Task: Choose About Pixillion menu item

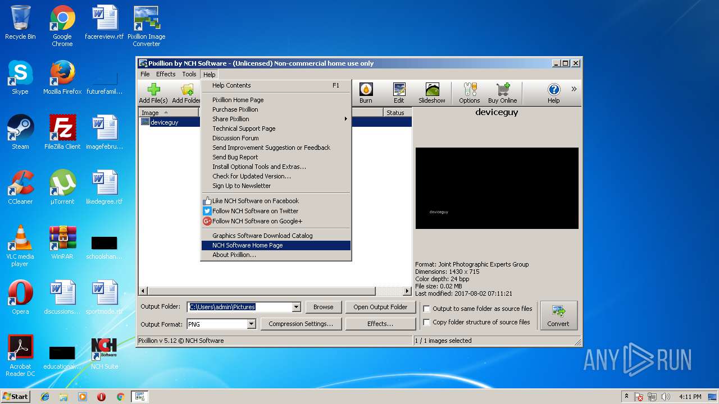Action: click(276, 255)
